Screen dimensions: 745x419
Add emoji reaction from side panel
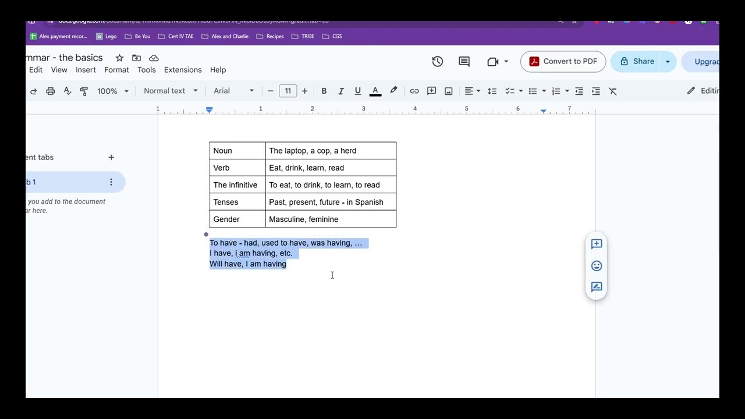[x=597, y=266]
